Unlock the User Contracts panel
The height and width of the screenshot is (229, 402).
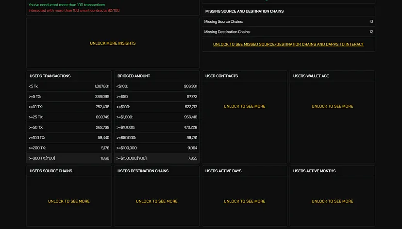pyautogui.click(x=244, y=106)
